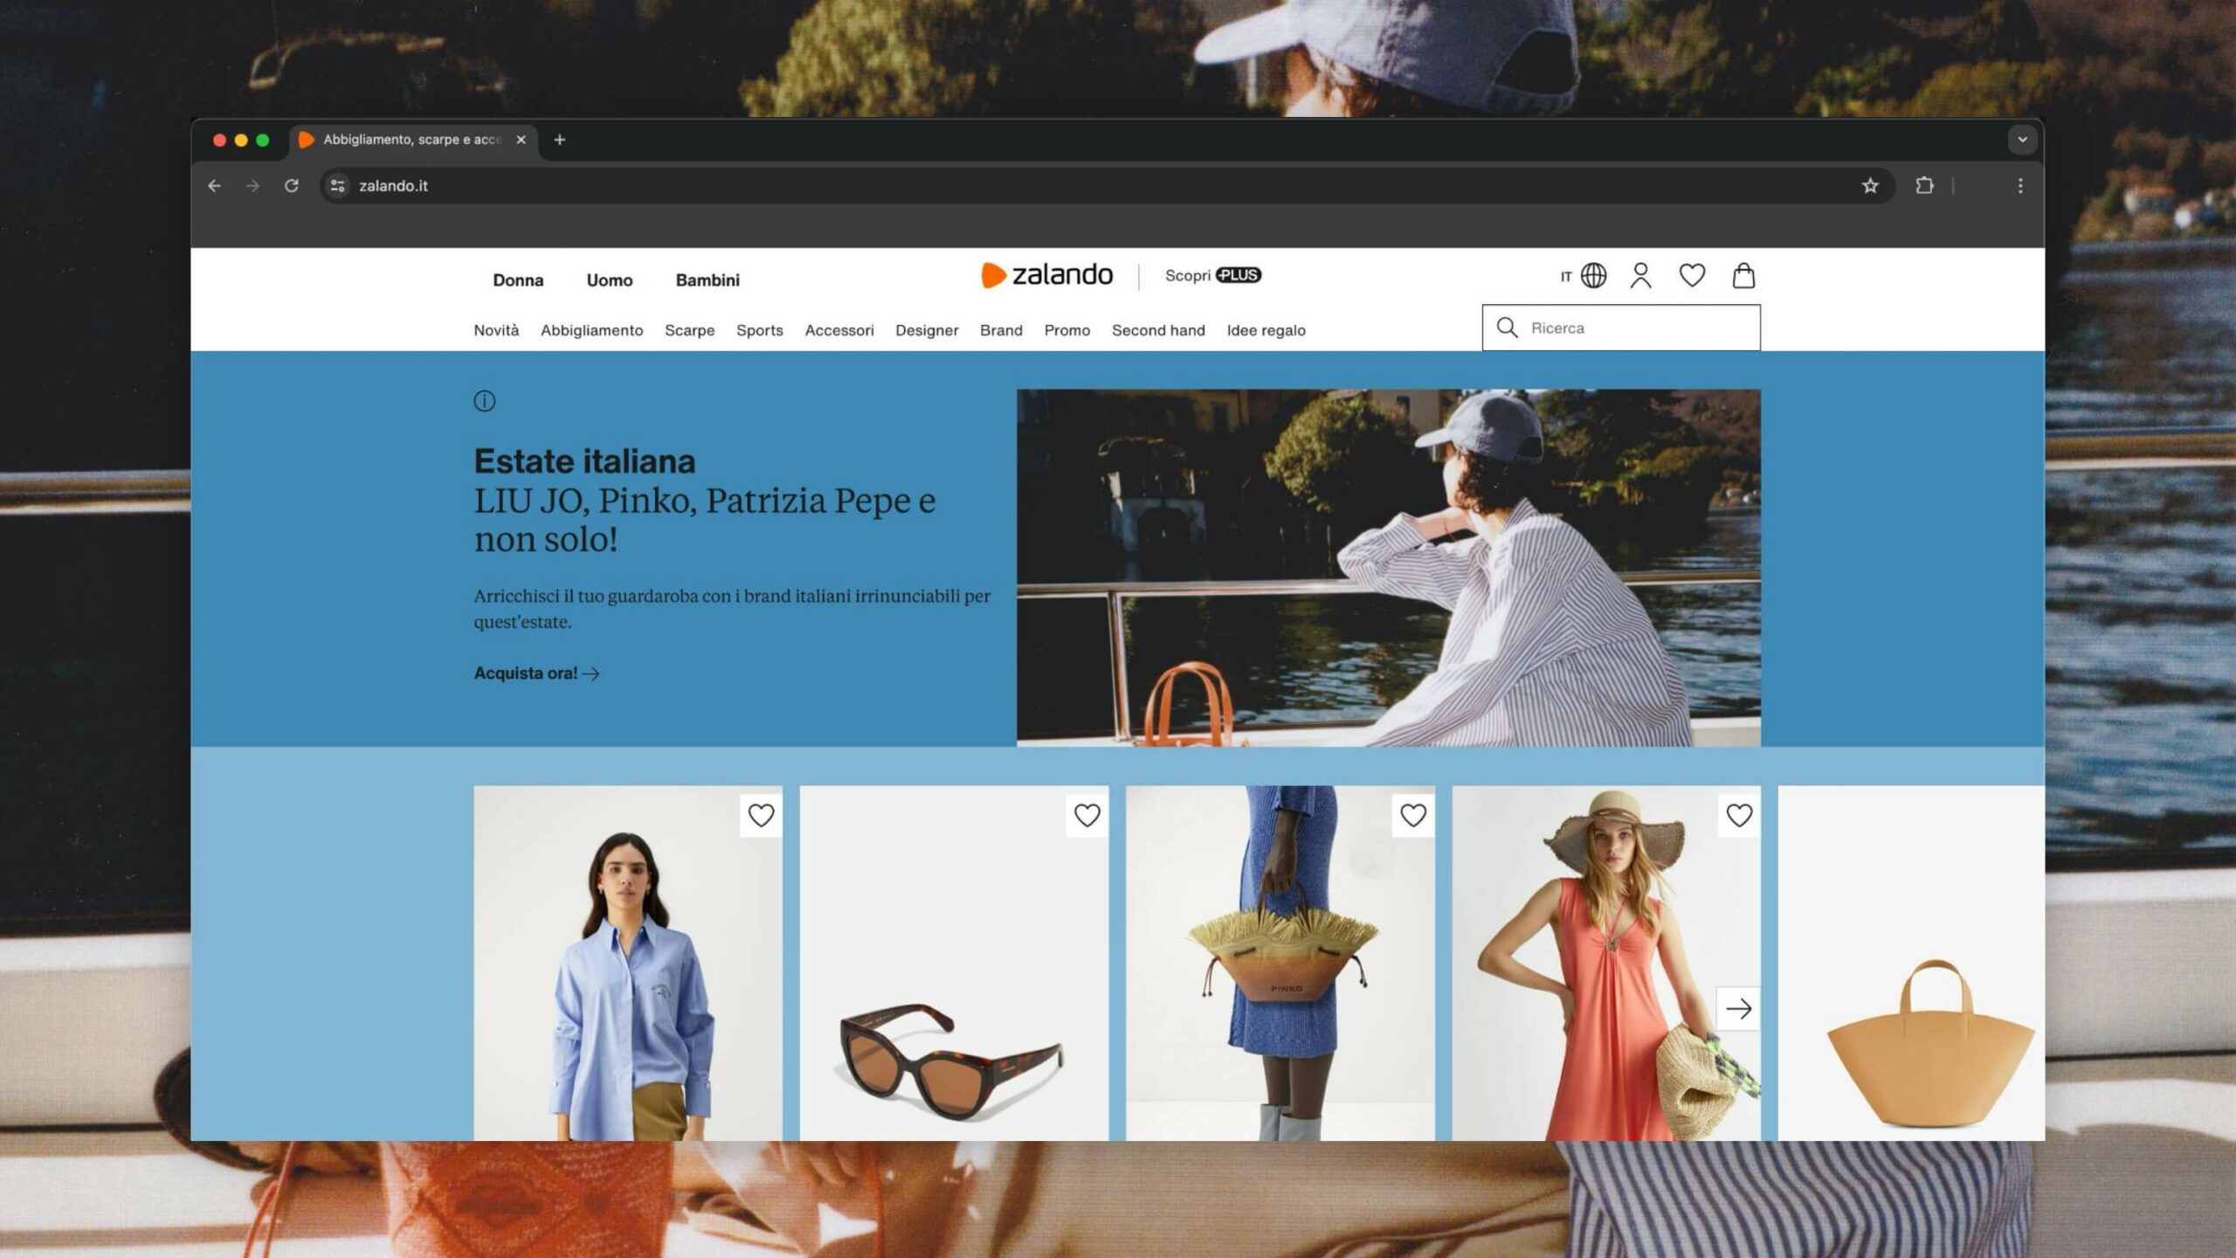
Task: Open the browser three-dot menu
Action: click(2019, 185)
